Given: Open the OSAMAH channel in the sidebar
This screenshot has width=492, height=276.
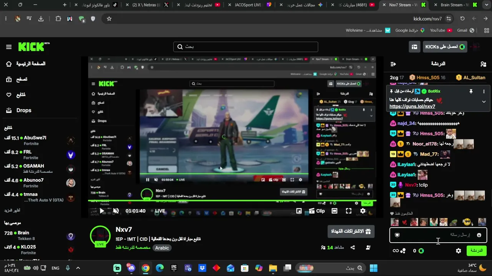Looking at the screenshot, I should pos(40,169).
